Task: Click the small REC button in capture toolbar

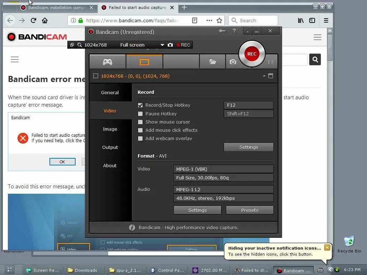Action: pyautogui.click(x=183, y=45)
